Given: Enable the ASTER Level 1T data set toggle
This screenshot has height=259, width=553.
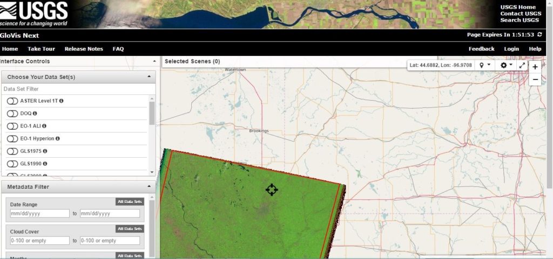Looking at the screenshot, I should click(12, 101).
